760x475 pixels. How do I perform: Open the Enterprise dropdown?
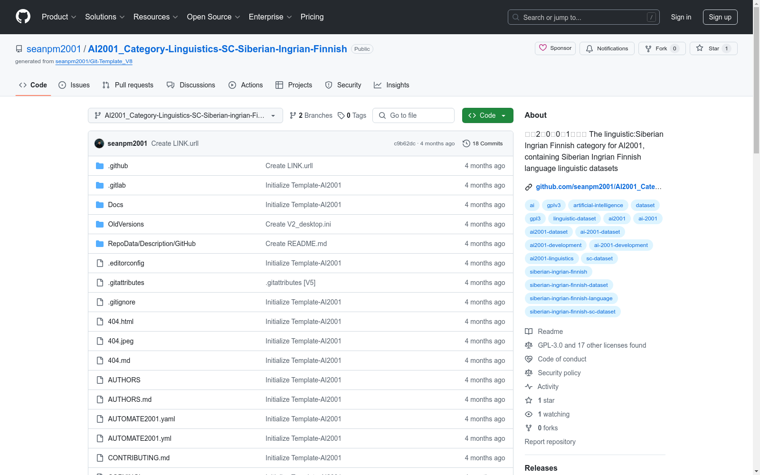[270, 17]
